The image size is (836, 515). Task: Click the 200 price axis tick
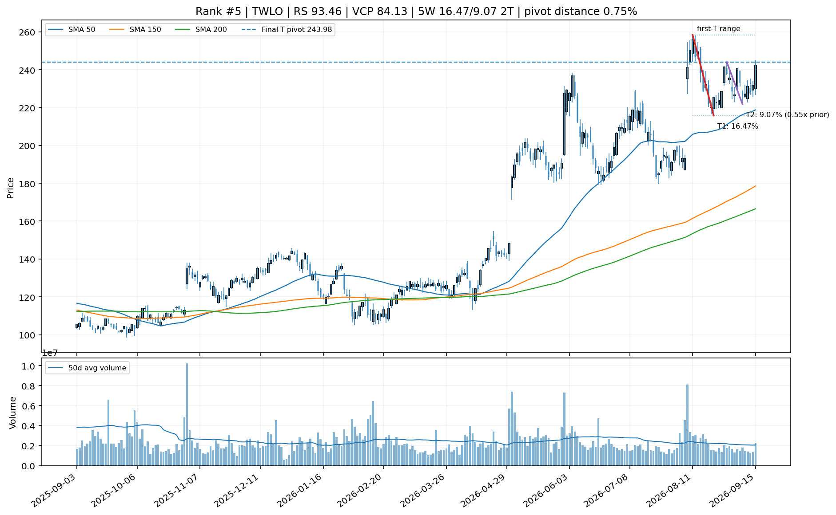coord(27,145)
